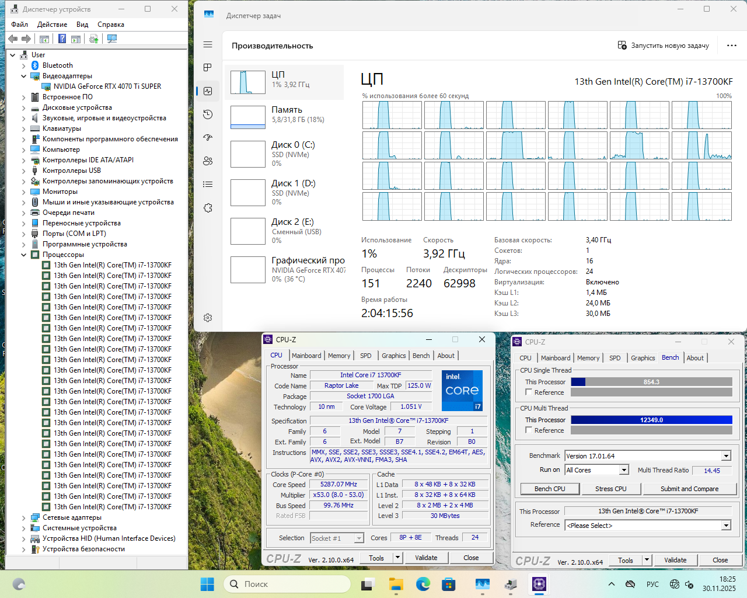The width and height of the screenshot is (747, 598).
Task: Select Память in the performance list
Action: tap(285, 117)
